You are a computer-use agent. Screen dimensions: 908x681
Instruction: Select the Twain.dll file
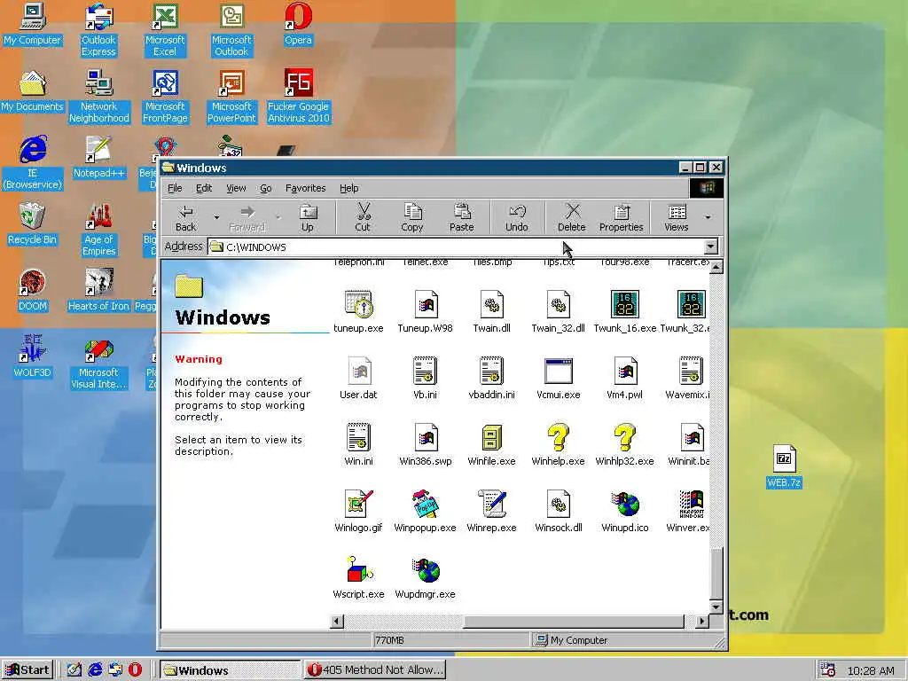pos(491,311)
